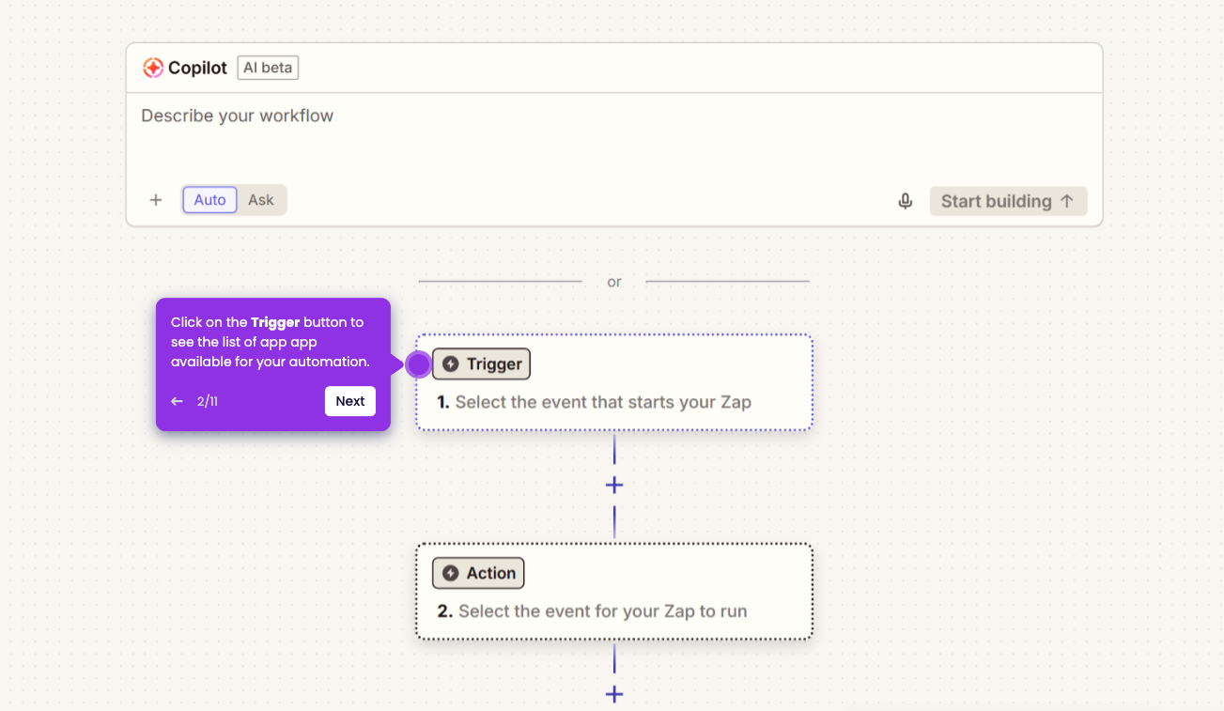The height and width of the screenshot is (711, 1224).
Task: Click the Action button
Action: pos(478,573)
